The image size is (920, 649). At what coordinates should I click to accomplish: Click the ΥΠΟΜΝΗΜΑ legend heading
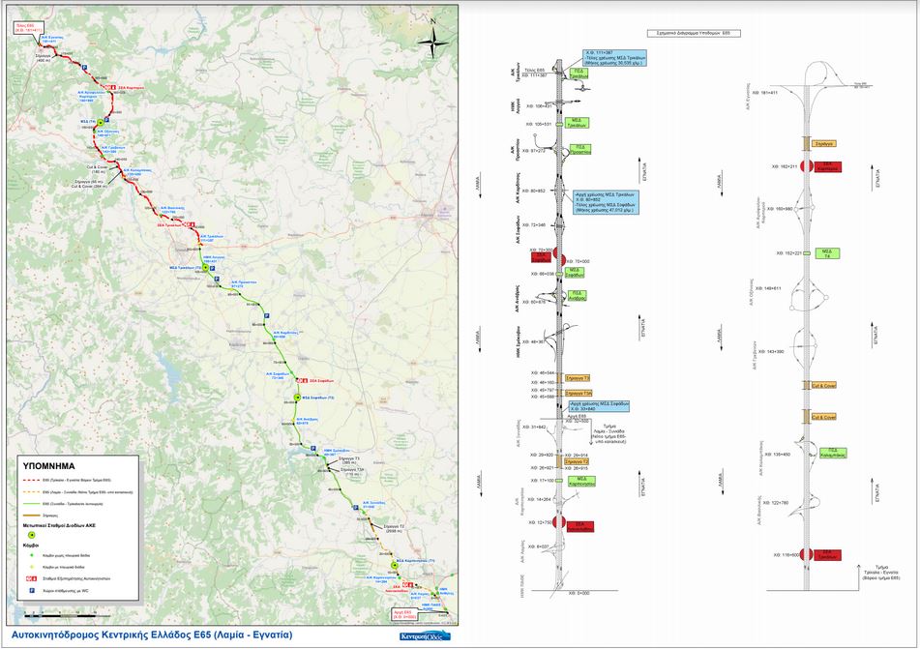[47, 465]
